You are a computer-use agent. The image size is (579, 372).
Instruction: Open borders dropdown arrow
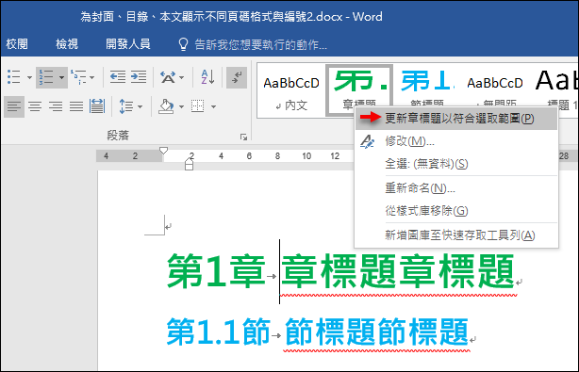[x=213, y=107]
